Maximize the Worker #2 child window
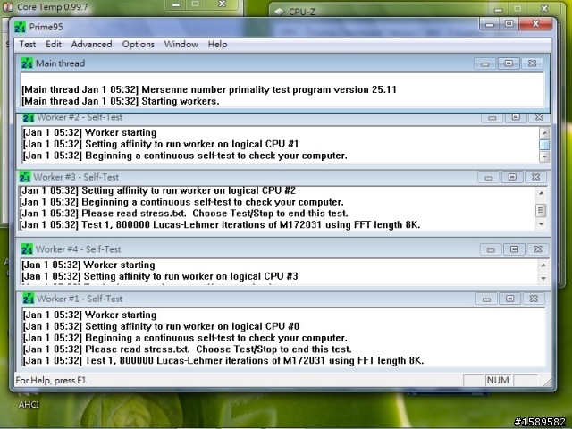Screen dimensions: 572x429 [x=516, y=117]
